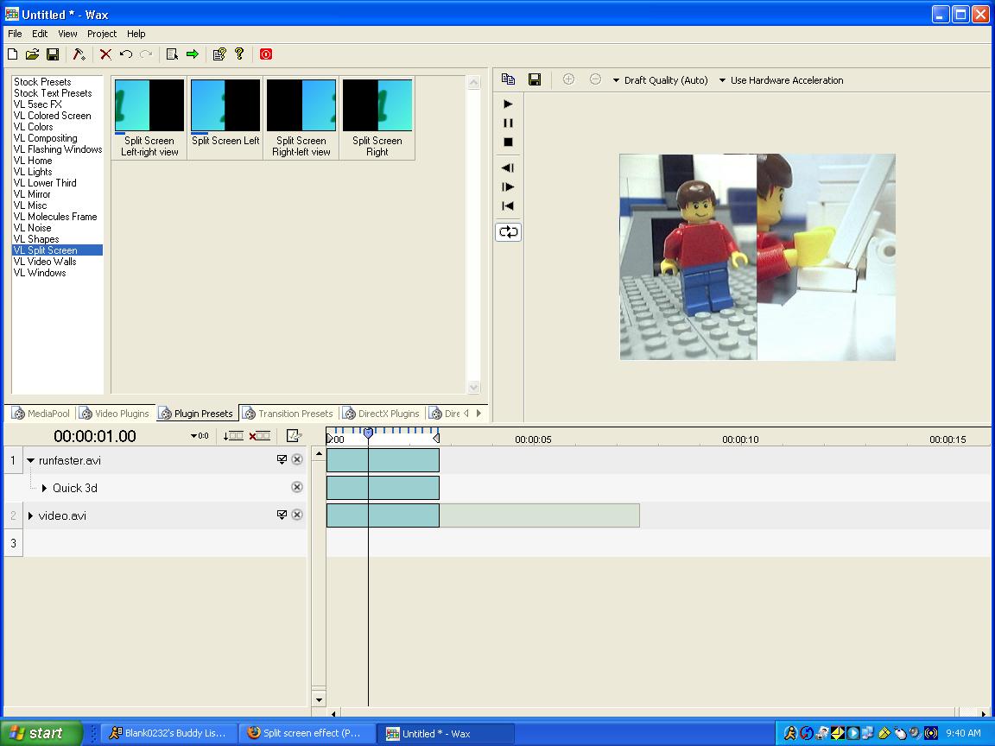Click the green Render arrow icon
The height and width of the screenshot is (746, 995).
click(x=193, y=54)
